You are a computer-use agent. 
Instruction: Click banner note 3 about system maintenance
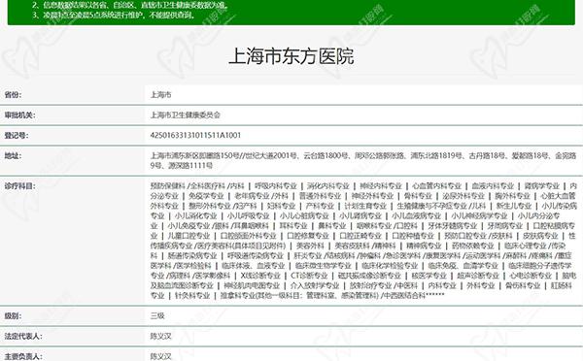tap(114, 16)
